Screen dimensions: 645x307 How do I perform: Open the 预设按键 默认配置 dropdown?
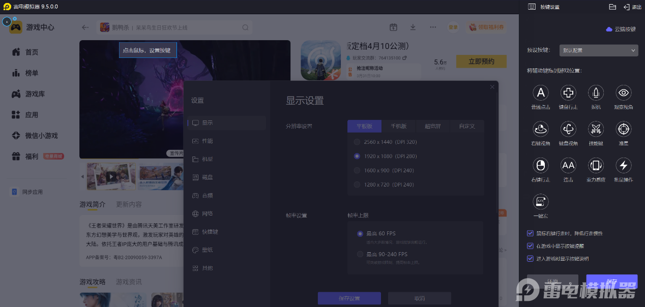598,50
